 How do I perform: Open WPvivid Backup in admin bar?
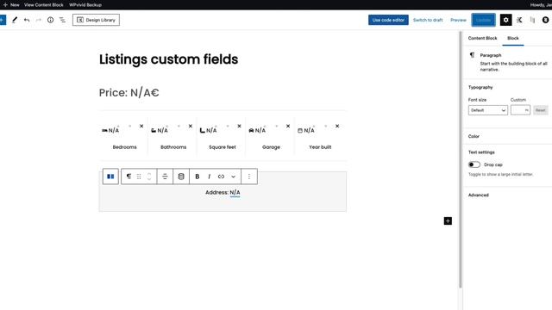coord(85,5)
